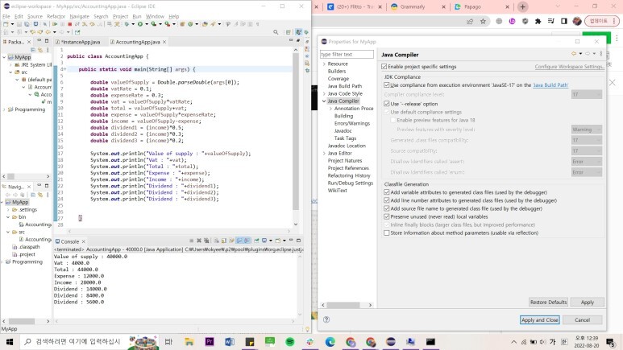Click the Save icon in Eclipse toolbar
The height and width of the screenshot is (350, 623).
click(19, 24)
